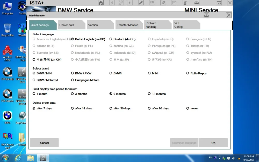The height and width of the screenshot is (162, 259).
Task: Click the document copy icon in ISTA+ toolbar
Action: (121, 3)
